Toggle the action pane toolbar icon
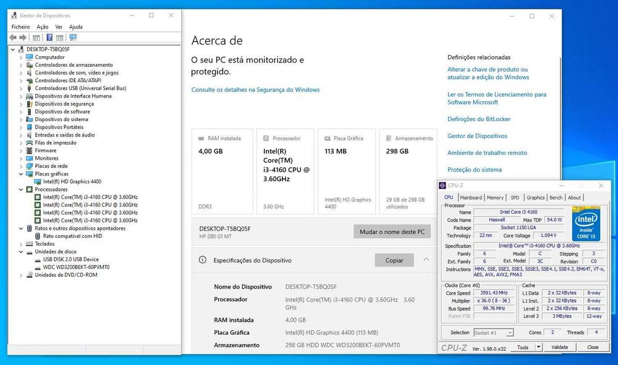The image size is (618, 365). (x=59, y=38)
